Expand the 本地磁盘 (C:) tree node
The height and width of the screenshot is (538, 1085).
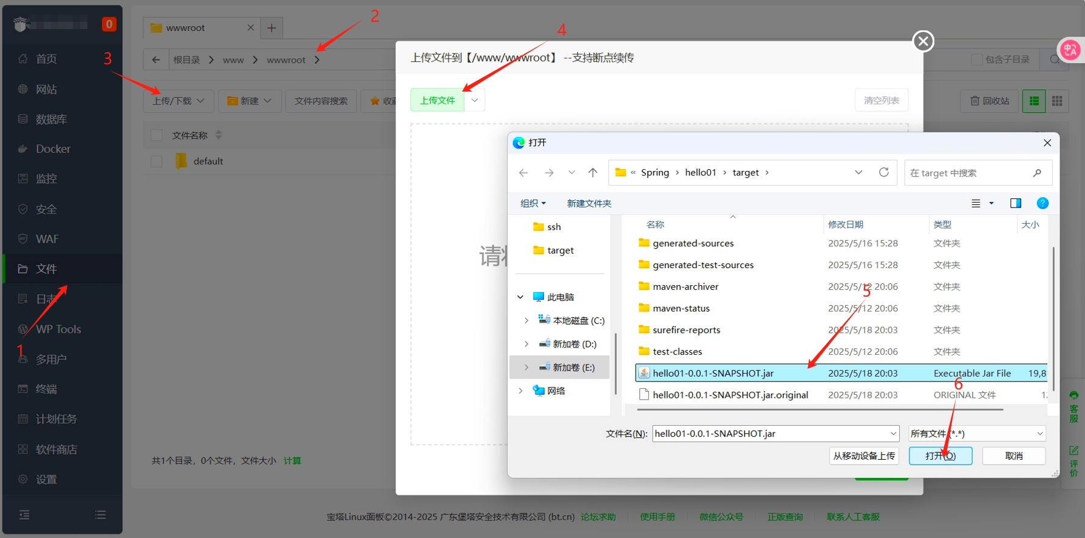526,320
